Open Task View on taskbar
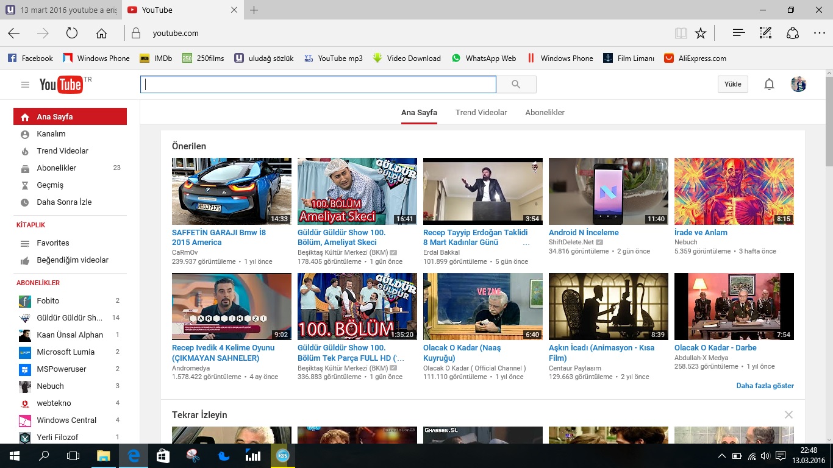The height and width of the screenshot is (468, 833). click(x=73, y=456)
